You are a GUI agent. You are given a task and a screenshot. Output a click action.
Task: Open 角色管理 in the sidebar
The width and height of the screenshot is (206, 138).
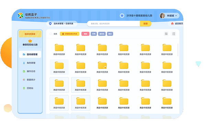point(30,63)
